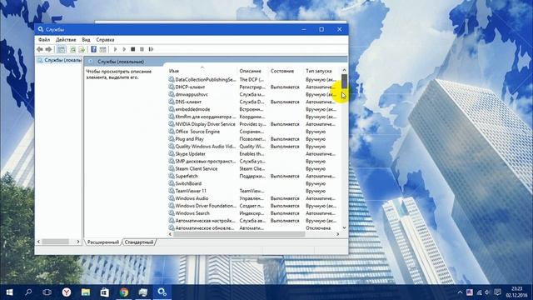Select Службы (локальные) in the left tree
The width and height of the screenshot is (533, 300).
point(59,60)
